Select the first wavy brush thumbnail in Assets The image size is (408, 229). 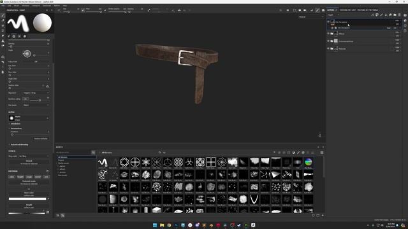(103, 162)
